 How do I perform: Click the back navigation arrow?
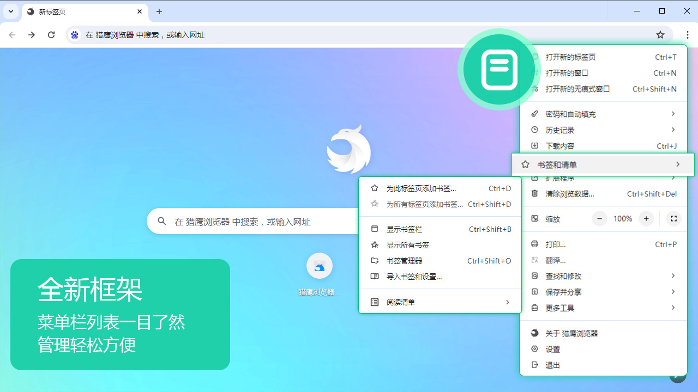[x=12, y=34]
